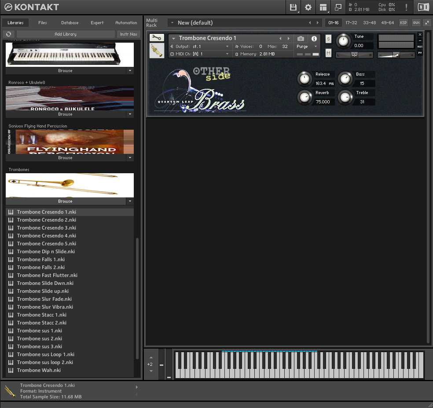Click the library refresh icon
Image resolution: width=433 pixels, height=408 pixels.
(8, 34)
